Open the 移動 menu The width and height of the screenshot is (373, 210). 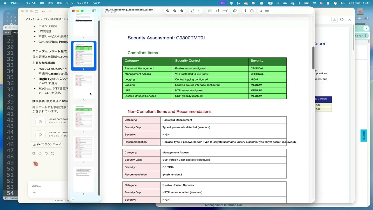59,3
